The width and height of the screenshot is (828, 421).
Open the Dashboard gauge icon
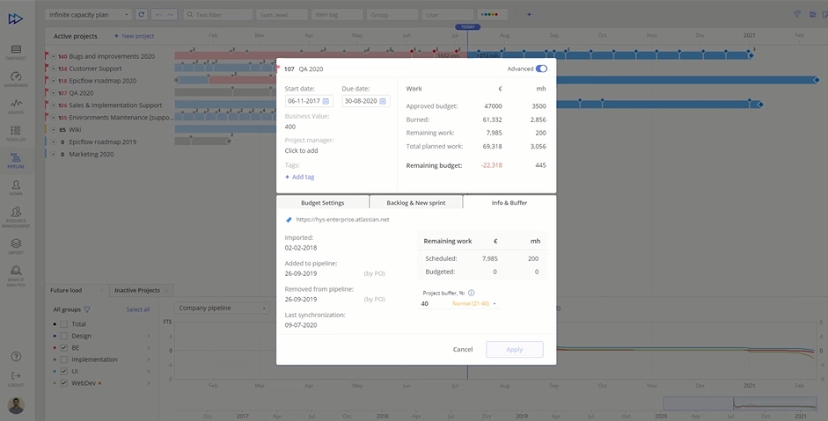pyautogui.click(x=16, y=78)
